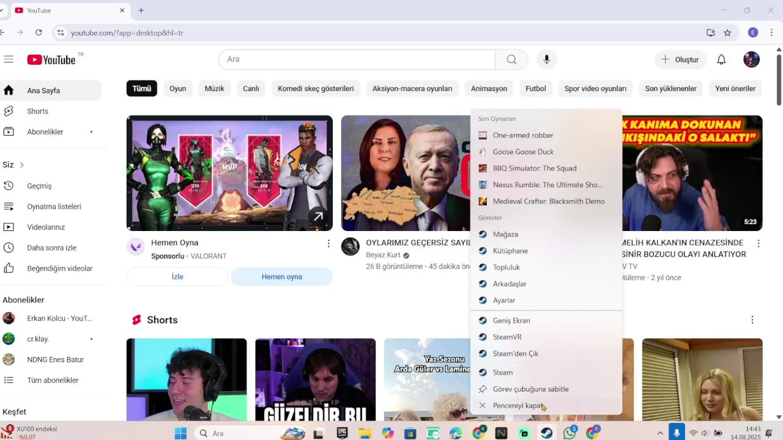The image size is (783, 440).
Task: Expand the Siz section chevron
Action: [x=21, y=165]
